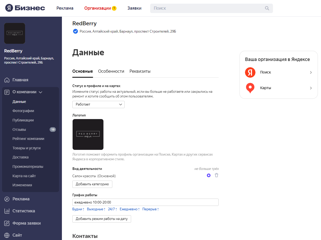Click the Yandex Maps pin icon
The height and width of the screenshot is (240, 321).
coord(250,88)
